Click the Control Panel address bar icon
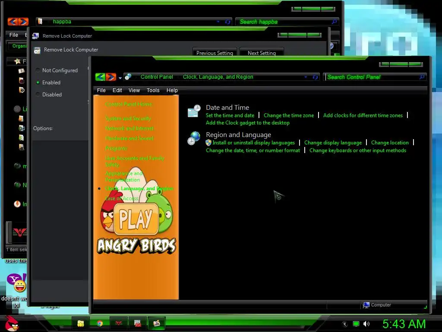 [x=128, y=77]
